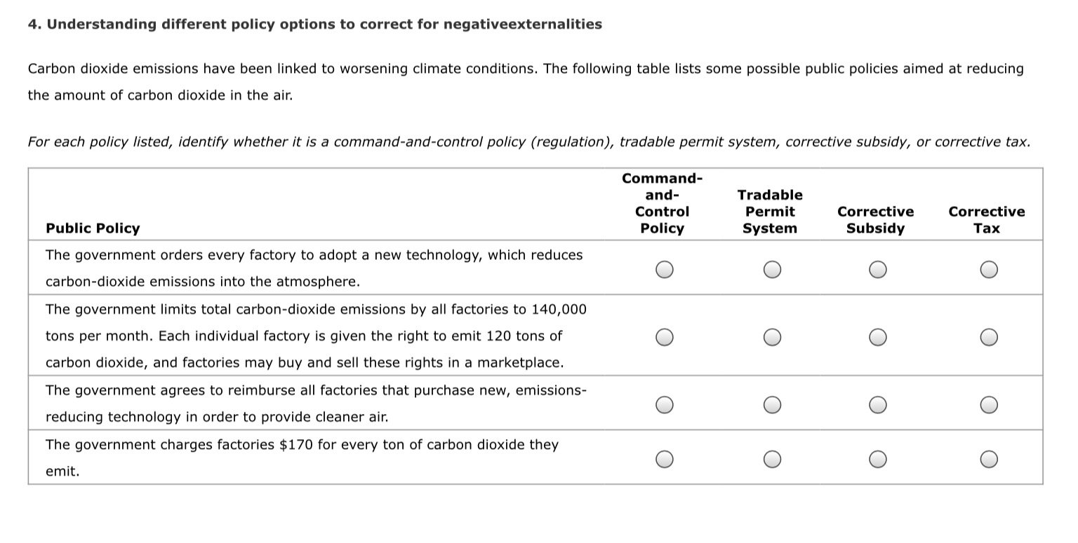1078x543 pixels.
Task: Select Command-and-Control for the reimbursement policy row
Action: tap(665, 404)
